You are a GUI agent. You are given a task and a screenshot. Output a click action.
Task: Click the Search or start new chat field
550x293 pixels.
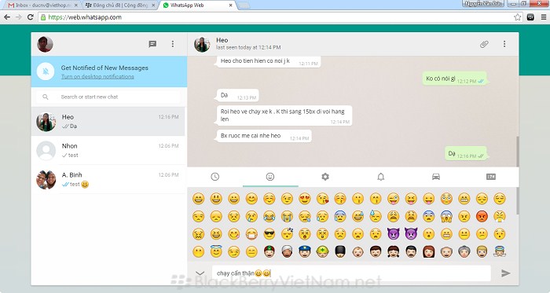108,97
